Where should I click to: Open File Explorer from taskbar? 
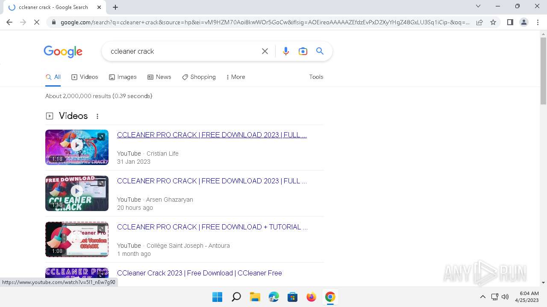pyautogui.click(x=255, y=297)
